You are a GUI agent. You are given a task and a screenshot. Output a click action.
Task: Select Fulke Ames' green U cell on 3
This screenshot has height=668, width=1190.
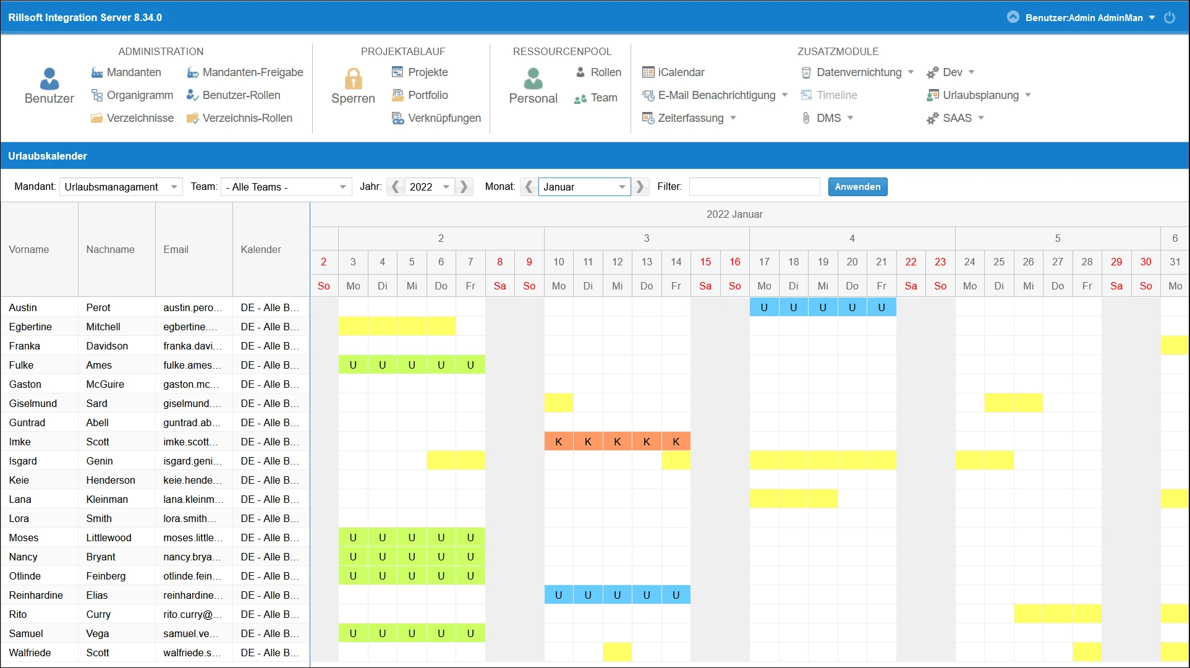tap(353, 365)
